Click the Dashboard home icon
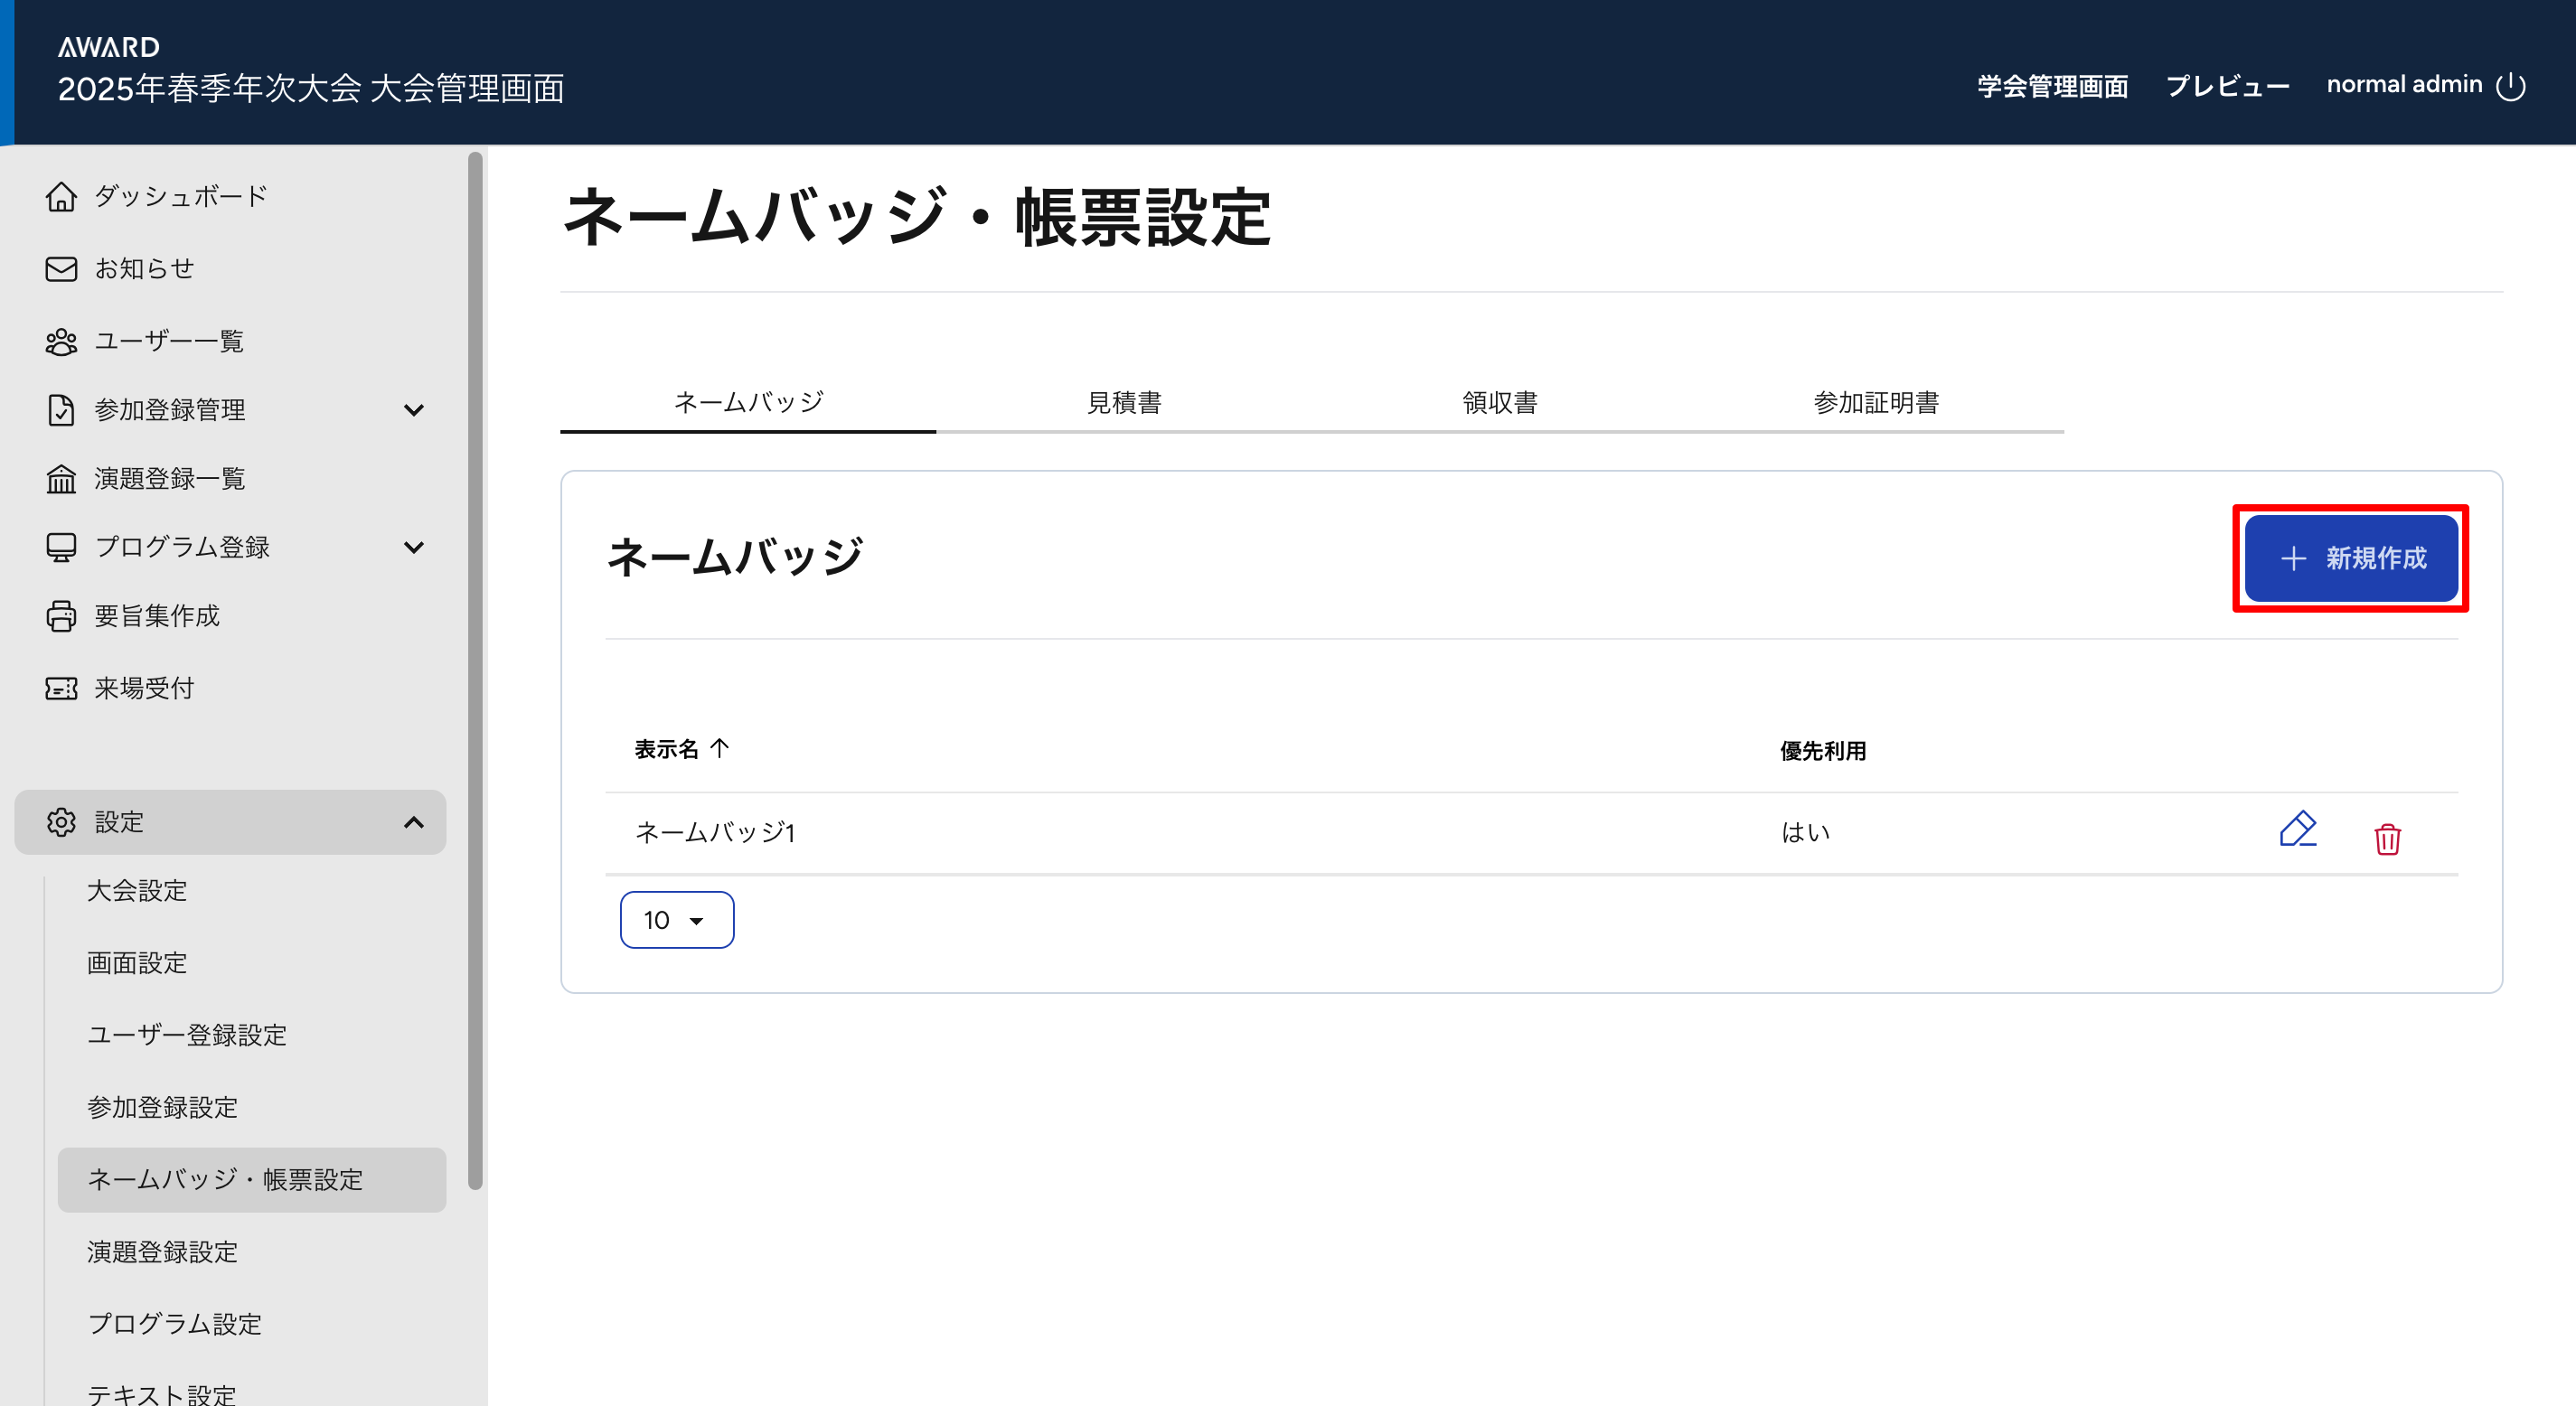Screen dimensions: 2576x1406 point(61,196)
